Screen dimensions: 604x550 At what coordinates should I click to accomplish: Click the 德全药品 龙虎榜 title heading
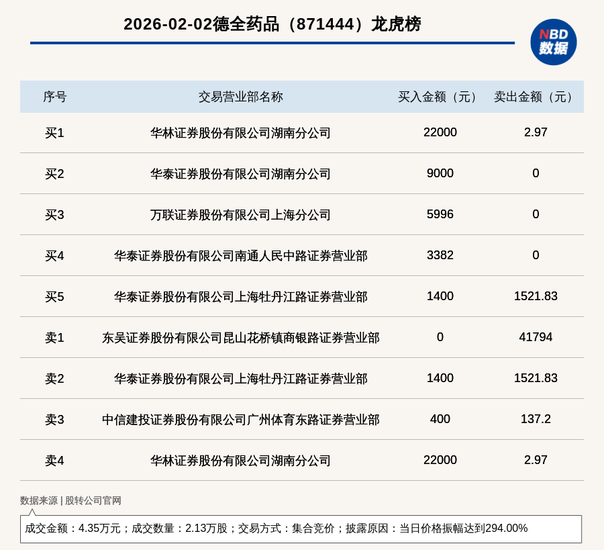[x=272, y=24]
